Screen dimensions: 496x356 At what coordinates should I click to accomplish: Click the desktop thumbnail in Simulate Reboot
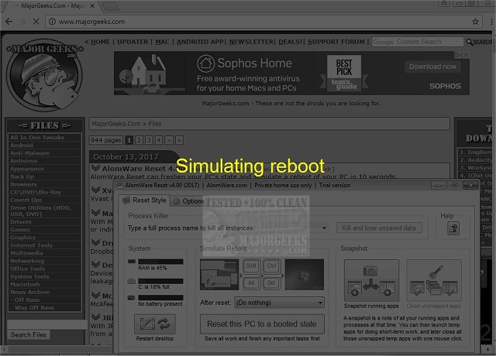219,275
